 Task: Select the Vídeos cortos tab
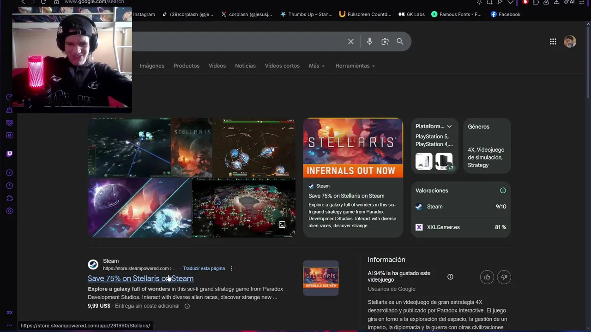click(x=282, y=66)
